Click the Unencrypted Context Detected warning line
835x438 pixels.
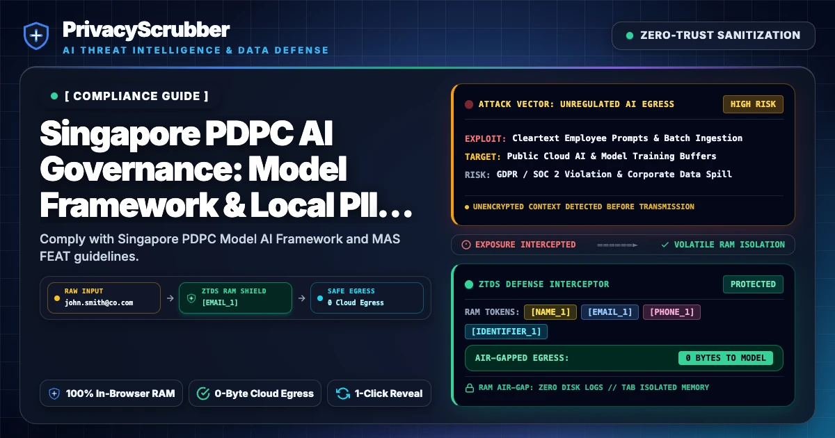[583, 206]
